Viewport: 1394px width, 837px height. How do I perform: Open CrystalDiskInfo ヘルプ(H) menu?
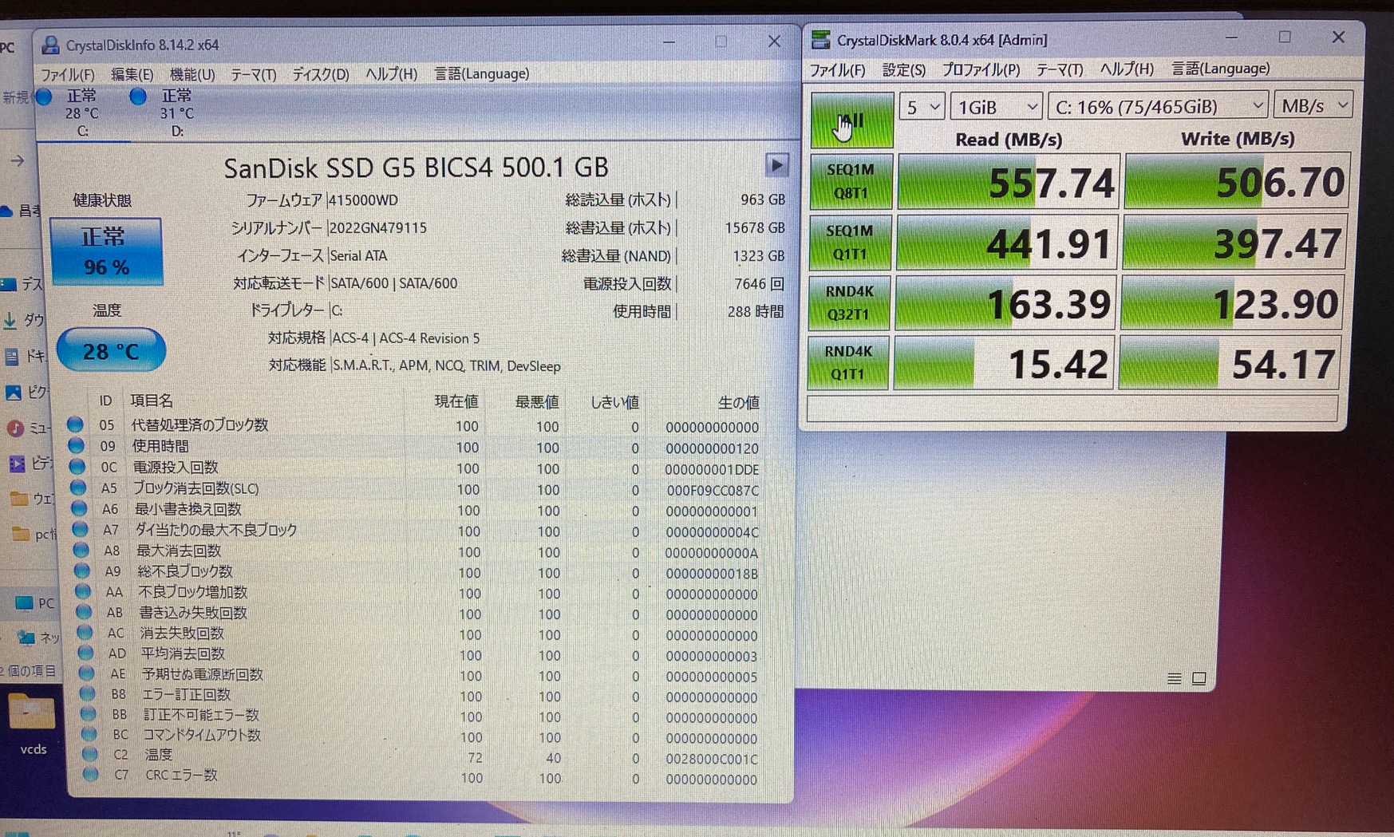tap(391, 73)
